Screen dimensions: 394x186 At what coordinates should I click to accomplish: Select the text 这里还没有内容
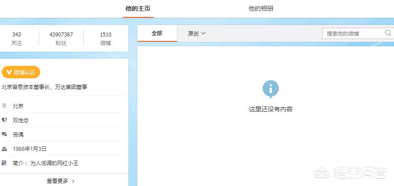(271, 109)
